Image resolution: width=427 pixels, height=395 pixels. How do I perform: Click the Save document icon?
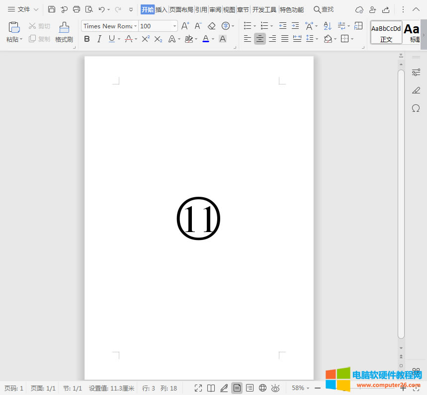(x=52, y=9)
